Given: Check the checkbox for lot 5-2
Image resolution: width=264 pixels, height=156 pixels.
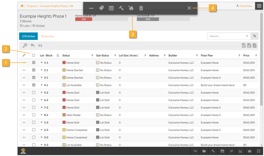Looking at the screenshot, I should point(34,93).
